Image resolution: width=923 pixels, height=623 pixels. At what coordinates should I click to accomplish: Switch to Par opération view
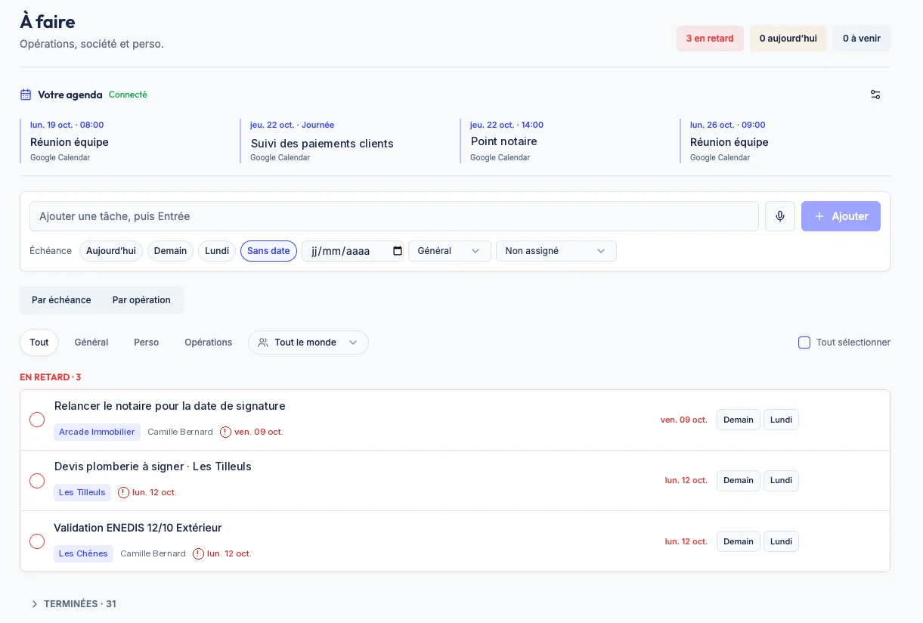[141, 300]
